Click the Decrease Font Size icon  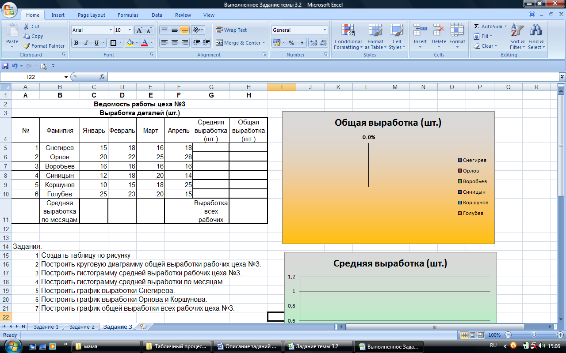coord(149,30)
